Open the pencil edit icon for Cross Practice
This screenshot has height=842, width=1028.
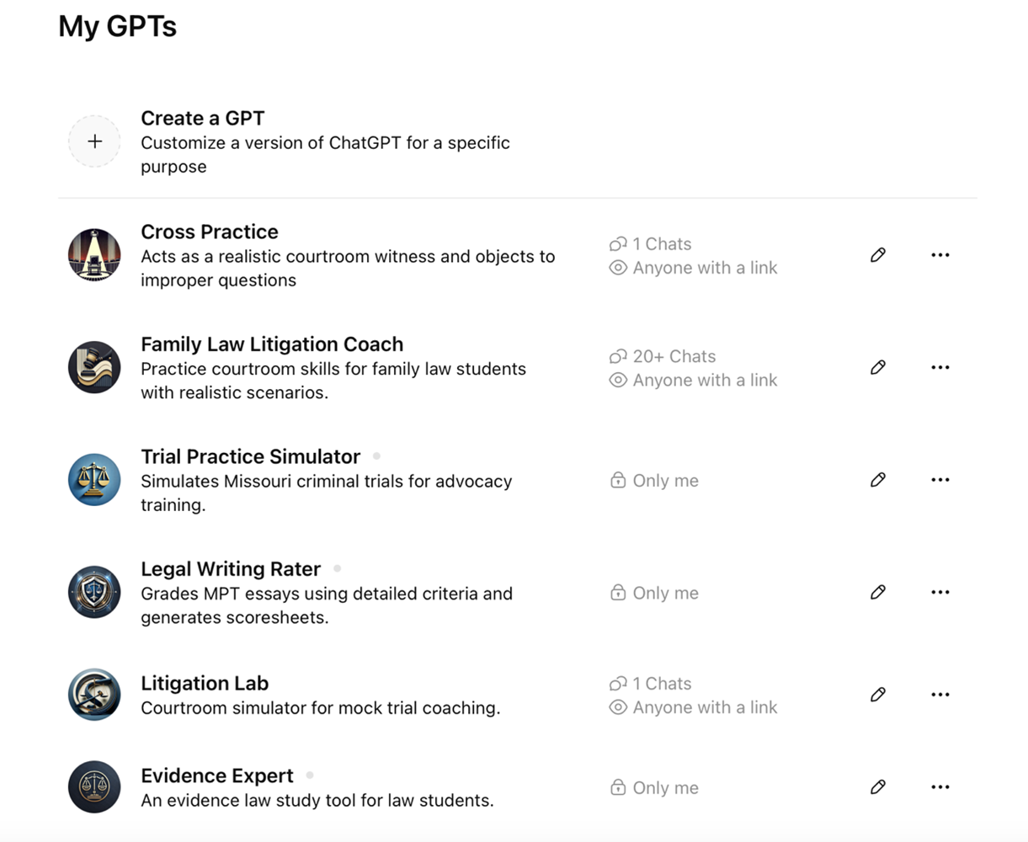[x=877, y=254]
